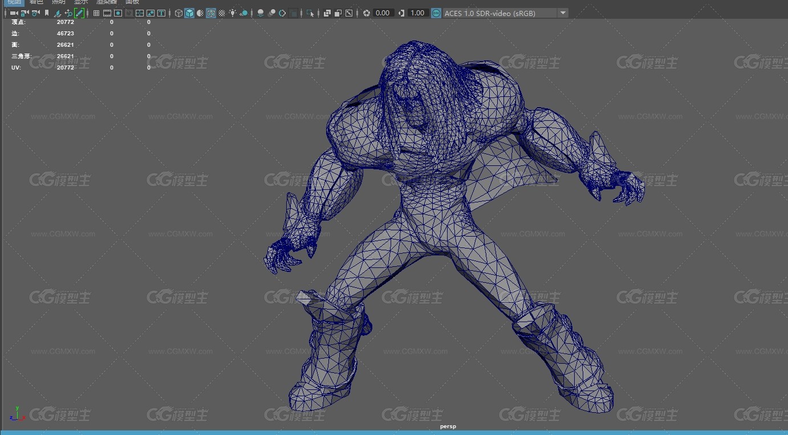Toggle the Field Chart overlay
The image size is (788, 435).
[x=140, y=13]
